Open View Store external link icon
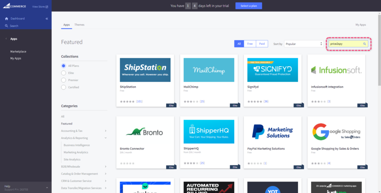 pyautogui.click(x=47, y=7)
